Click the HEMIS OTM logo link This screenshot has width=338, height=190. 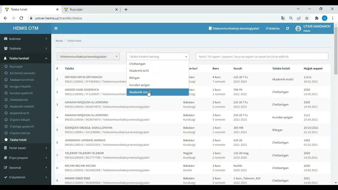coord(26,28)
